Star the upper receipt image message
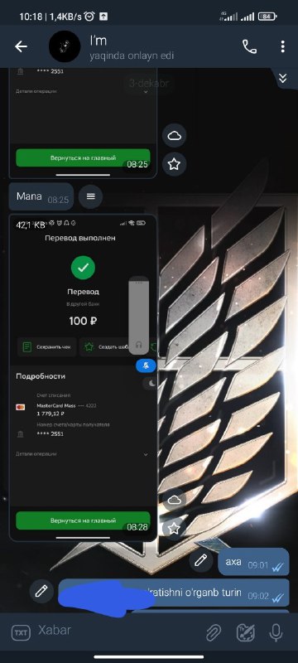This screenshot has width=298, height=663. tap(175, 164)
